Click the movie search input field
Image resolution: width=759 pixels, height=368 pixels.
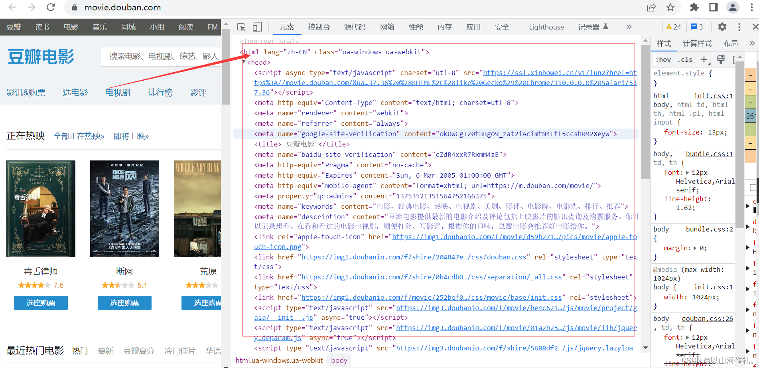pos(161,56)
